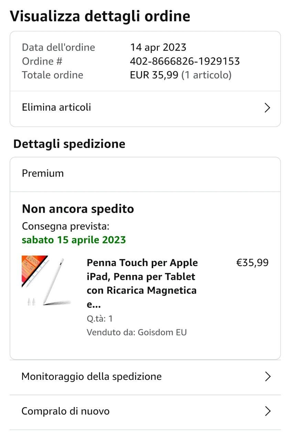Tap the item price €35,99
290x440 pixels.
click(x=252, y=263)
